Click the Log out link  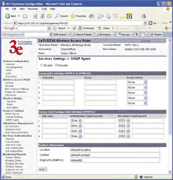pos(145,41)
